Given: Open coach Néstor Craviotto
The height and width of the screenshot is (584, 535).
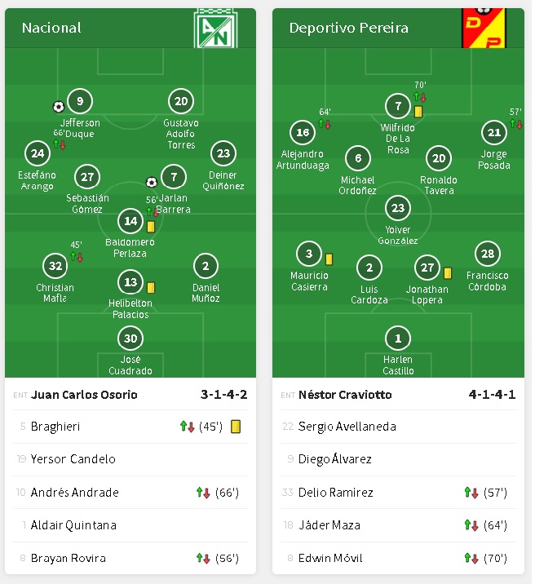Looking at the screenshot, I should pos(345,395).
